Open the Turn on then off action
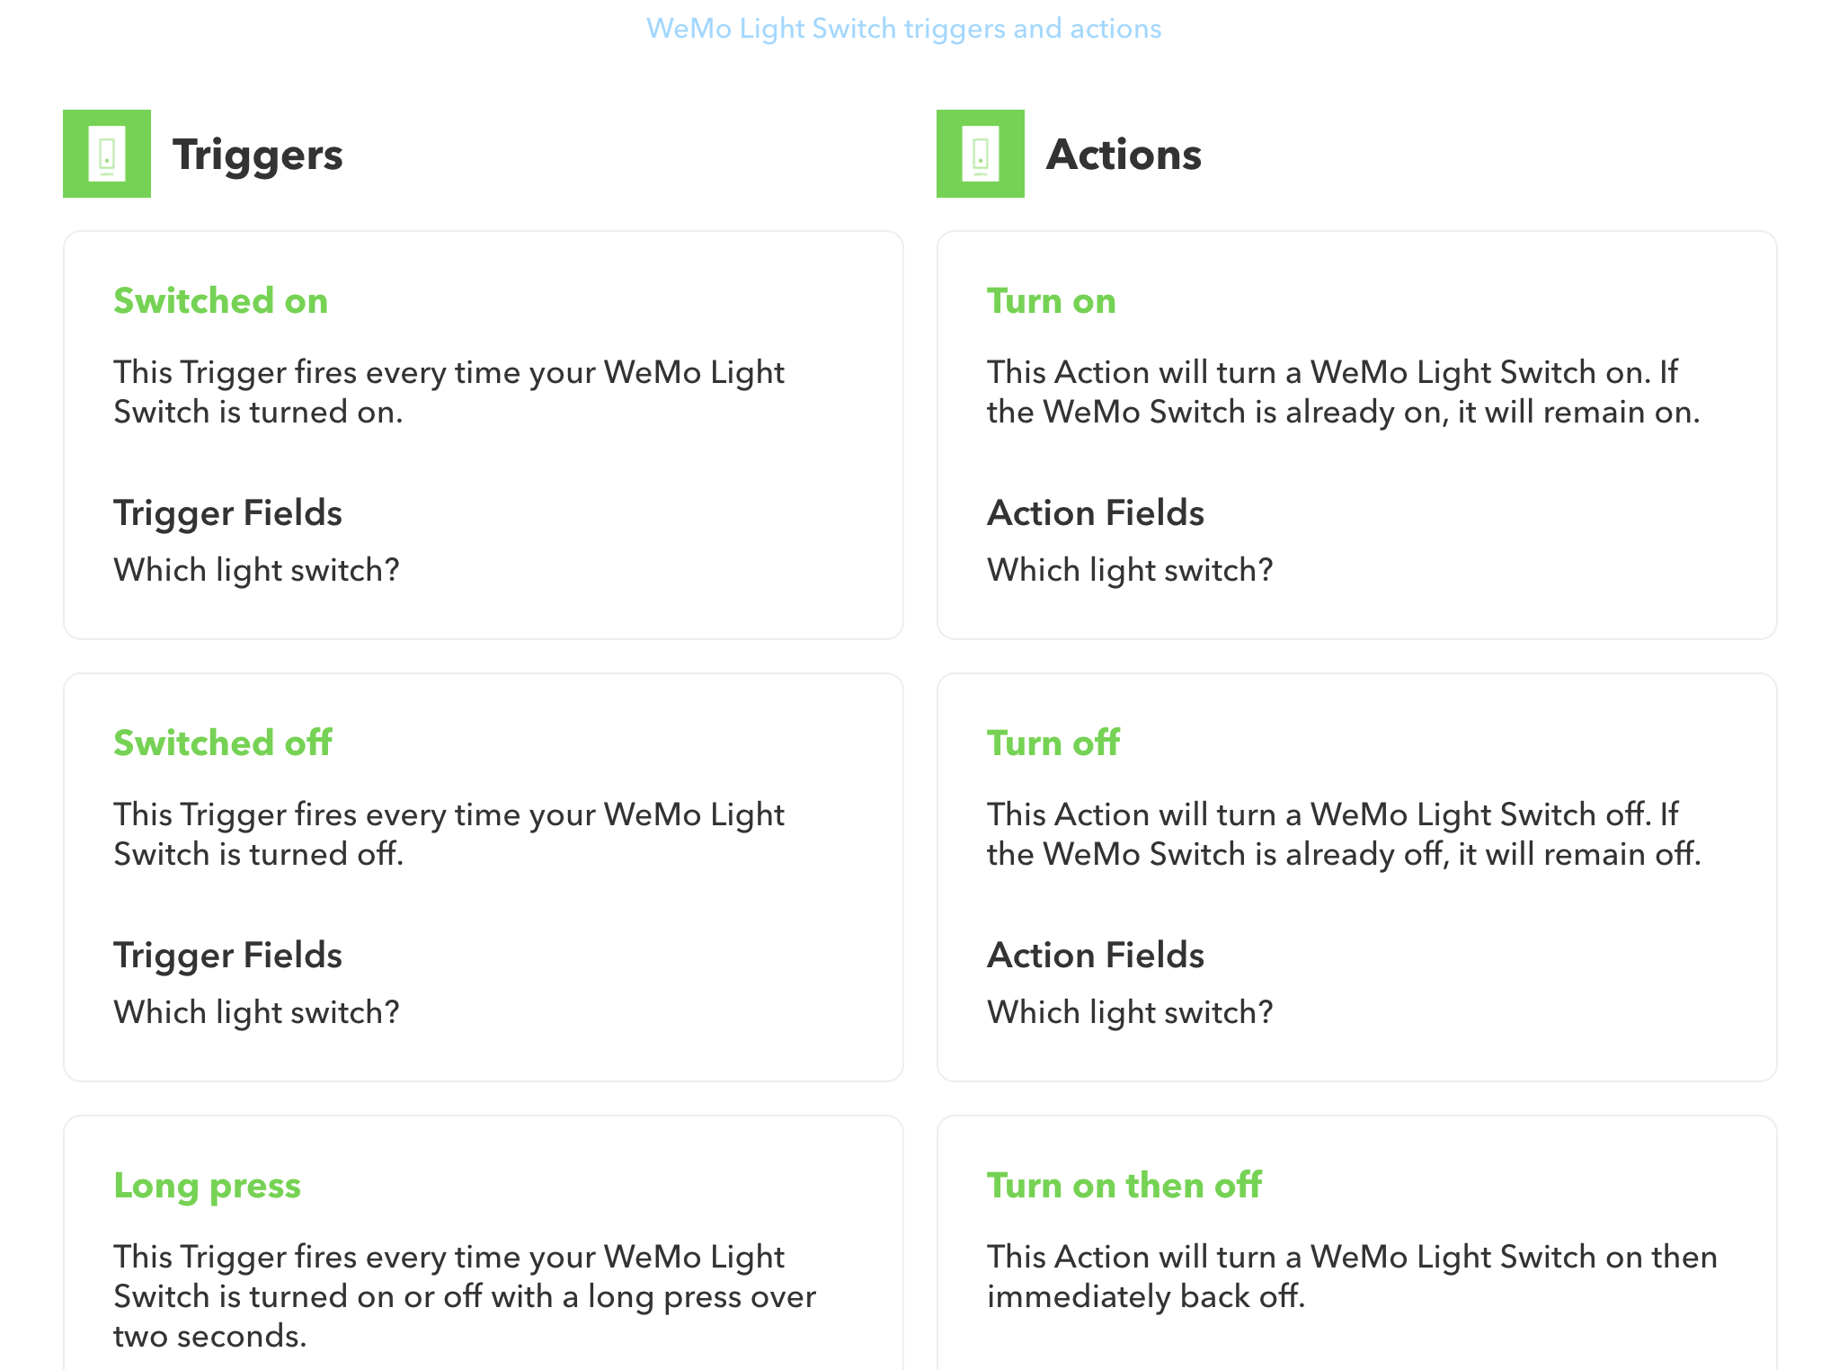The height and width of the screenshot is (1370, 1848). pos(1124,1185)
